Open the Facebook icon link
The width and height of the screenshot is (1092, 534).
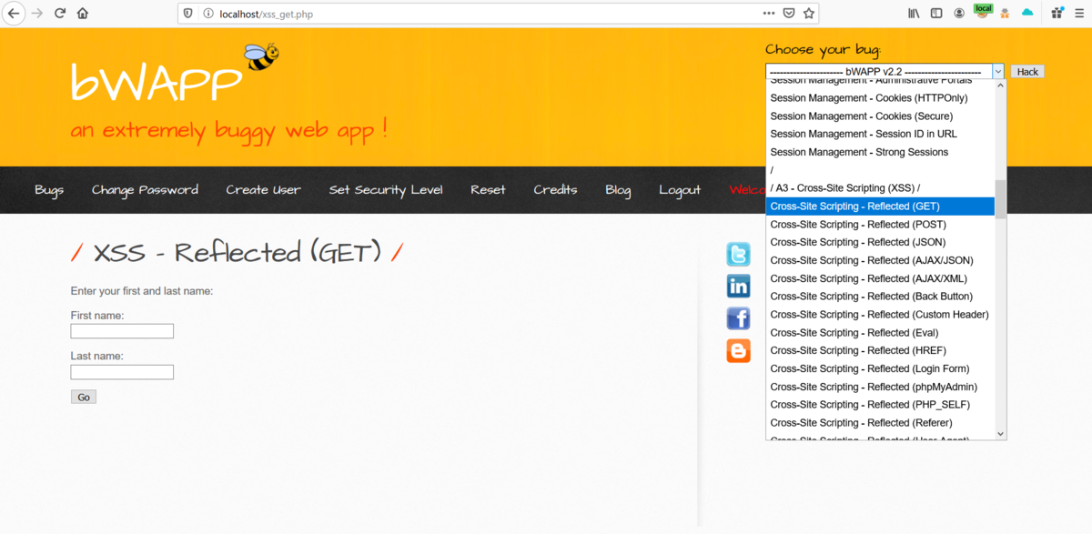(738, 318)
